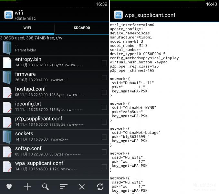
Task: Tap the line manufacturer=Xiaomi
Action: tap(131, 37)
